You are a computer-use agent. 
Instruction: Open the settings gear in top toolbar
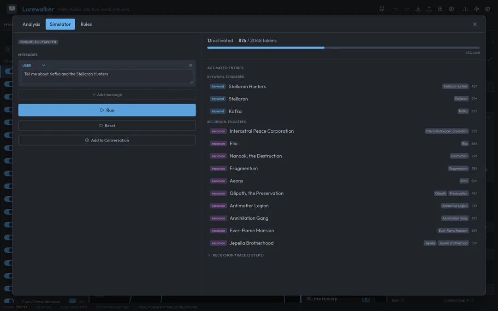tap(451, 9)
